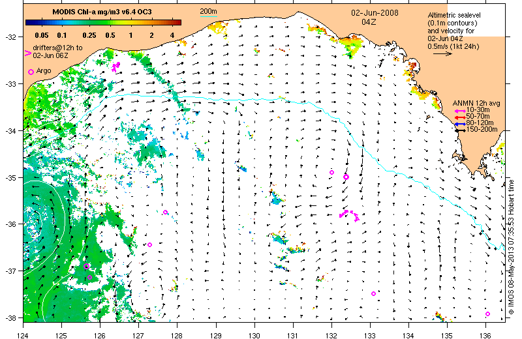This screenshot has height=339, width=522.
Task: Click the blue 80-120m legend arrow
Action: pyautogui.click(x=460, y=124)
